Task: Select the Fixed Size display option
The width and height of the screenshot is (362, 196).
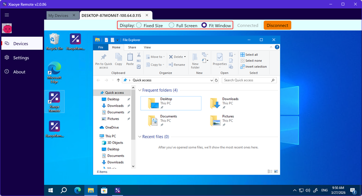Action: click(139, 25)
